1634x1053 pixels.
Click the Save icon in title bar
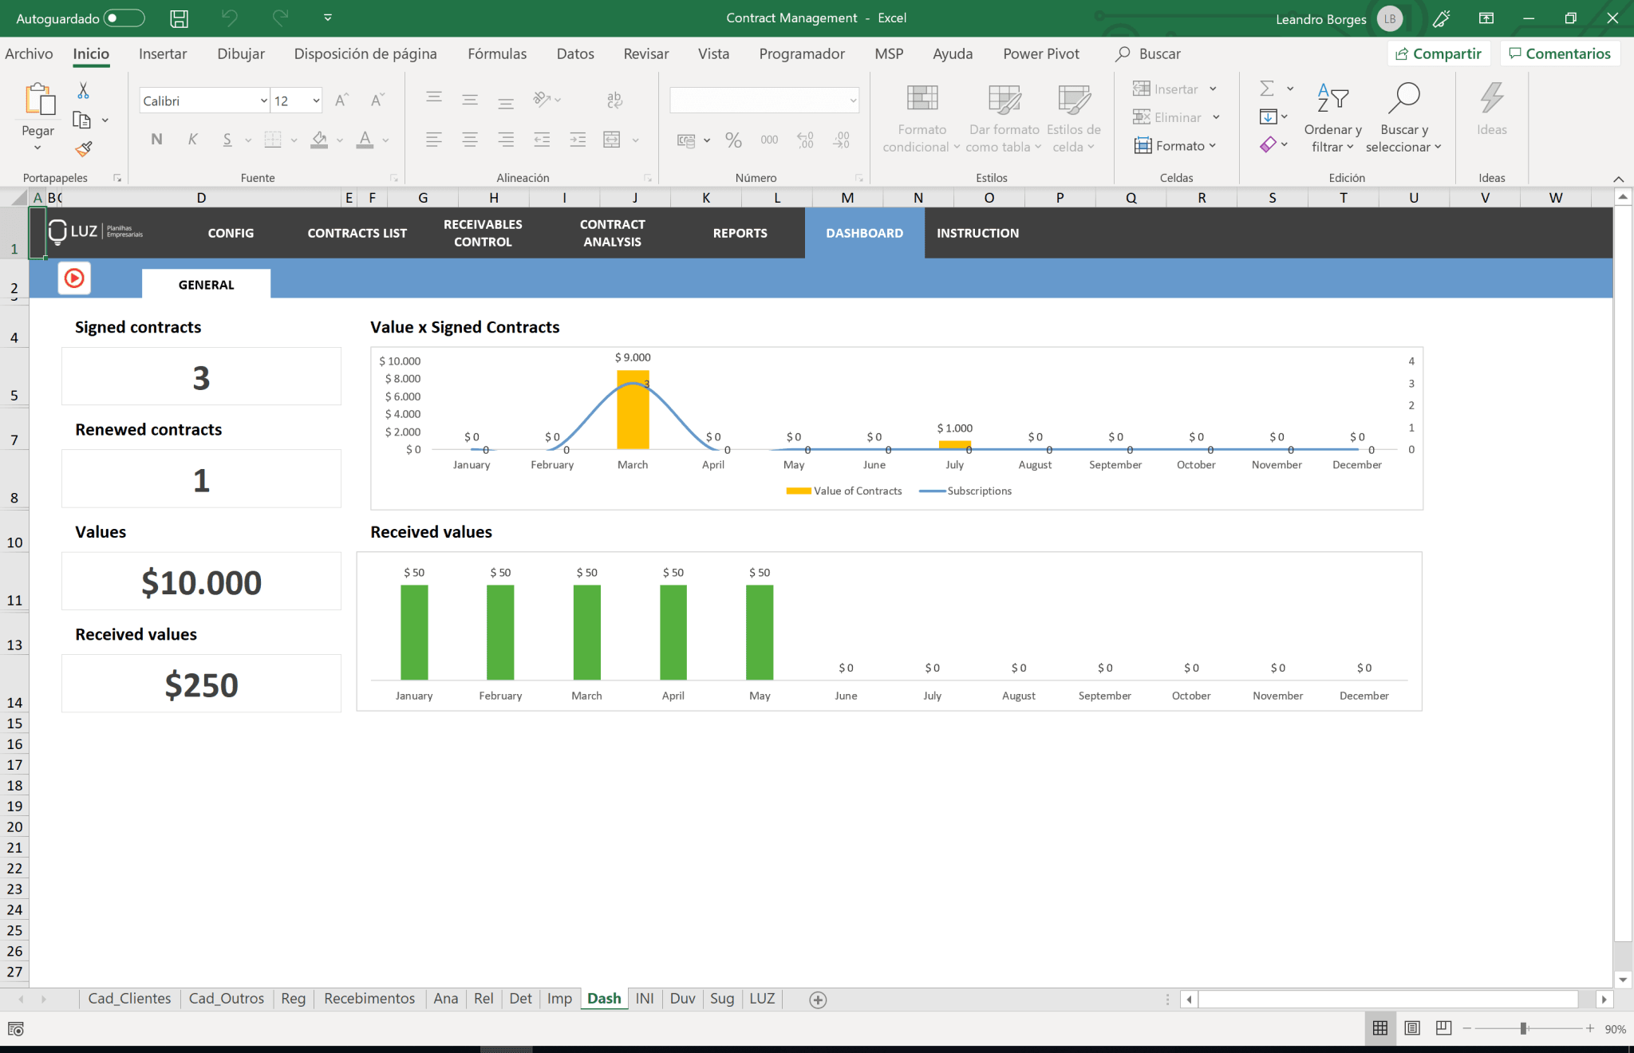pos(179,18)
